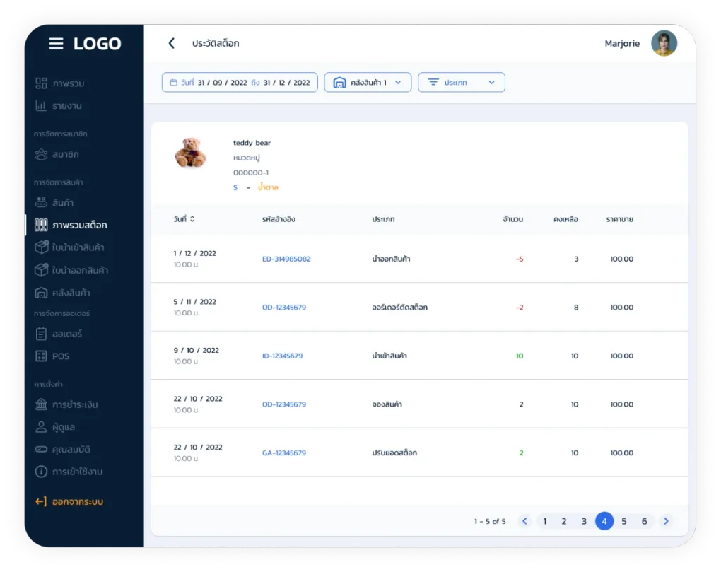Click the ออเดอร์ clipboard icon
Viewport: 721px width, 572px height.
tap(41, 333)
